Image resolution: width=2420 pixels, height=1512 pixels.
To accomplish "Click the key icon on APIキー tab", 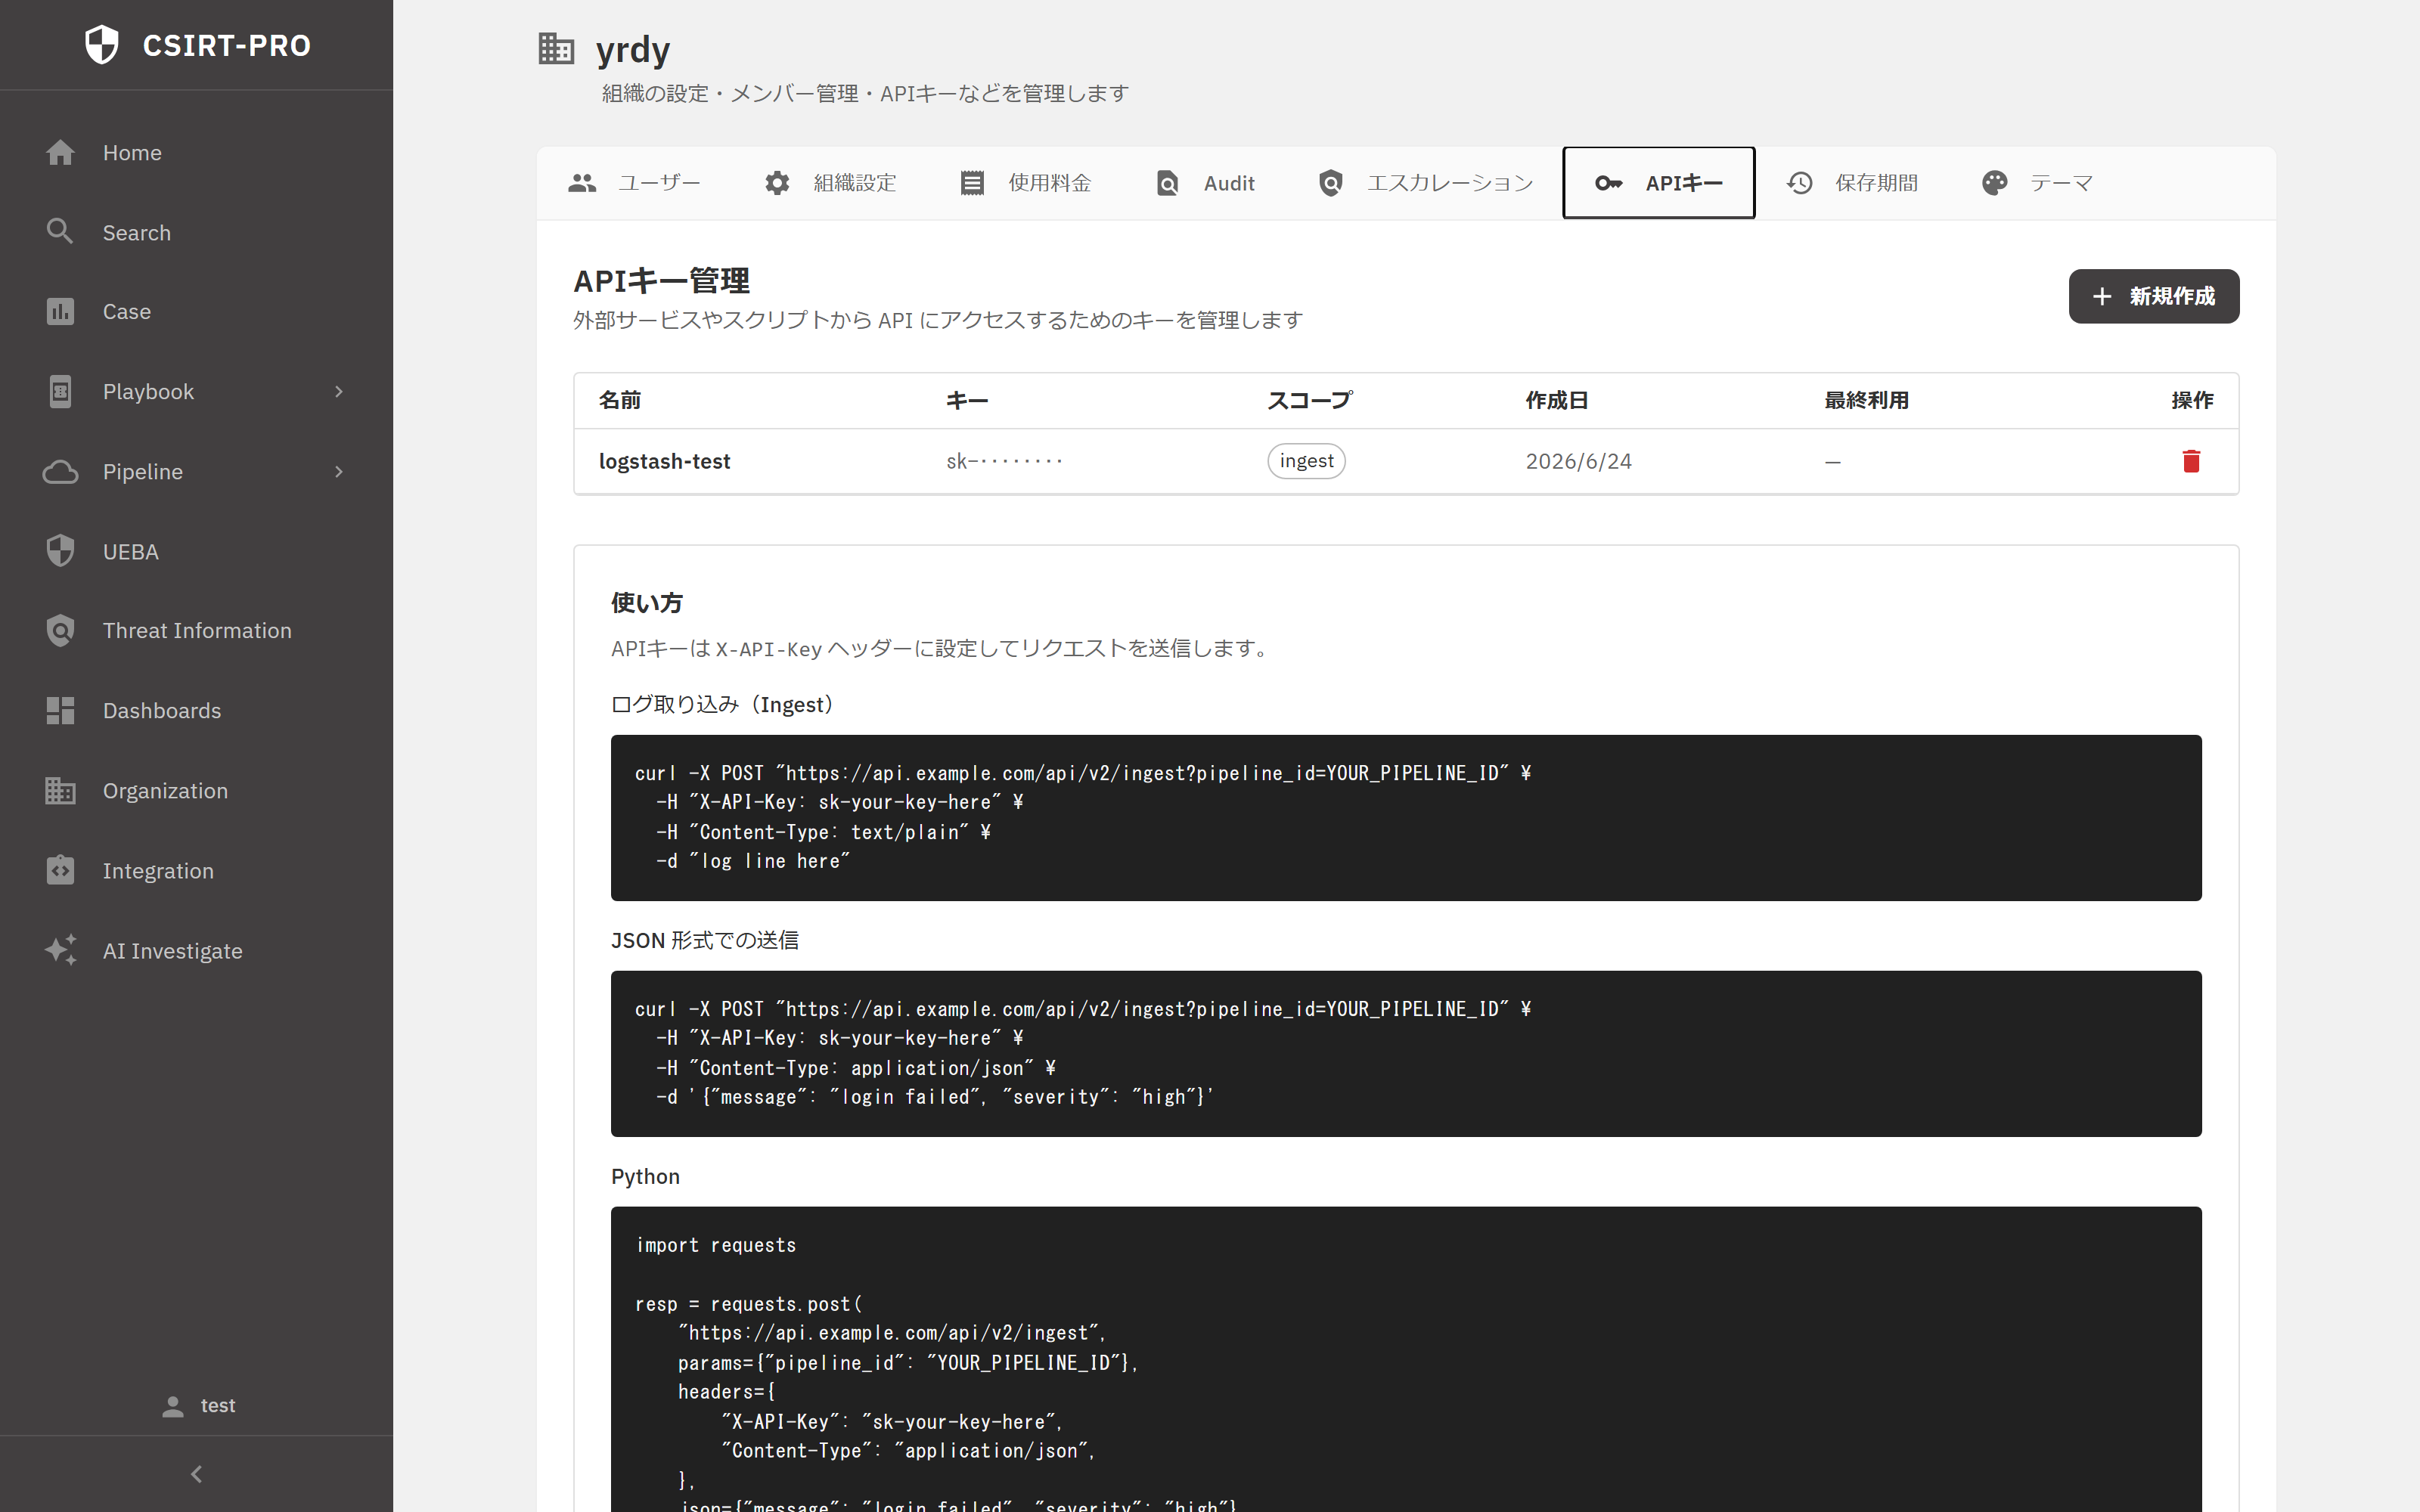I will [x=1609, y=183].
